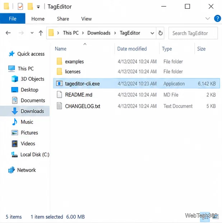Image resolution: width=222 pixels, height=223 pixels.
Task: Open Desktop in sidebar
Action: (29, 90)
